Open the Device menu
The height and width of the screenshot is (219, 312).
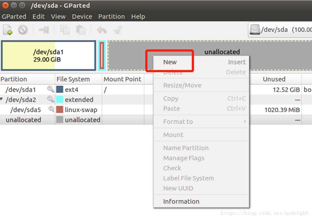coord(82,16)
